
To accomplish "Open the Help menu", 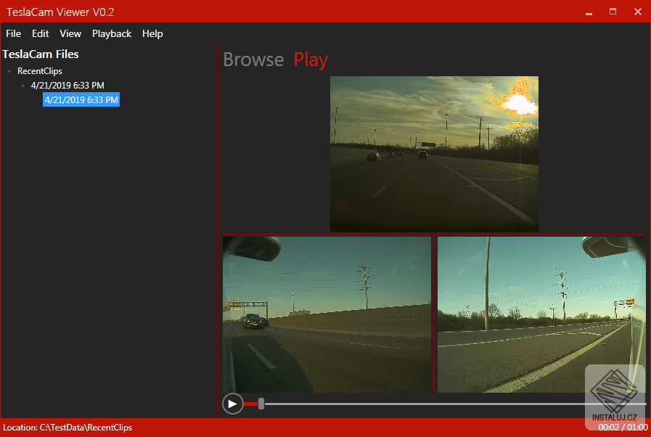I will tap(152, 33).
